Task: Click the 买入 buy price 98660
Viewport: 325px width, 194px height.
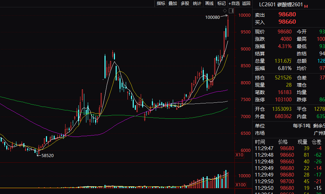Action: pyautogui.click(x=287, y=22)
